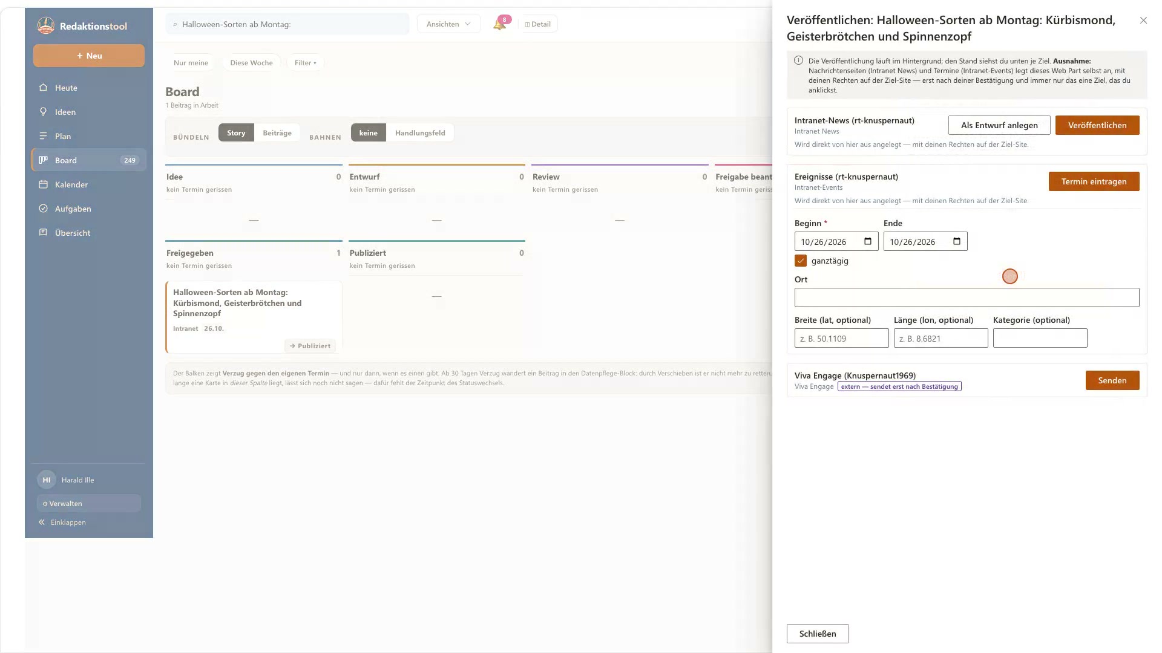The image size is (1162, 653).
Task: Open the Ansichten dropdown
Action: pyautogui.click(x=448, y=24)
